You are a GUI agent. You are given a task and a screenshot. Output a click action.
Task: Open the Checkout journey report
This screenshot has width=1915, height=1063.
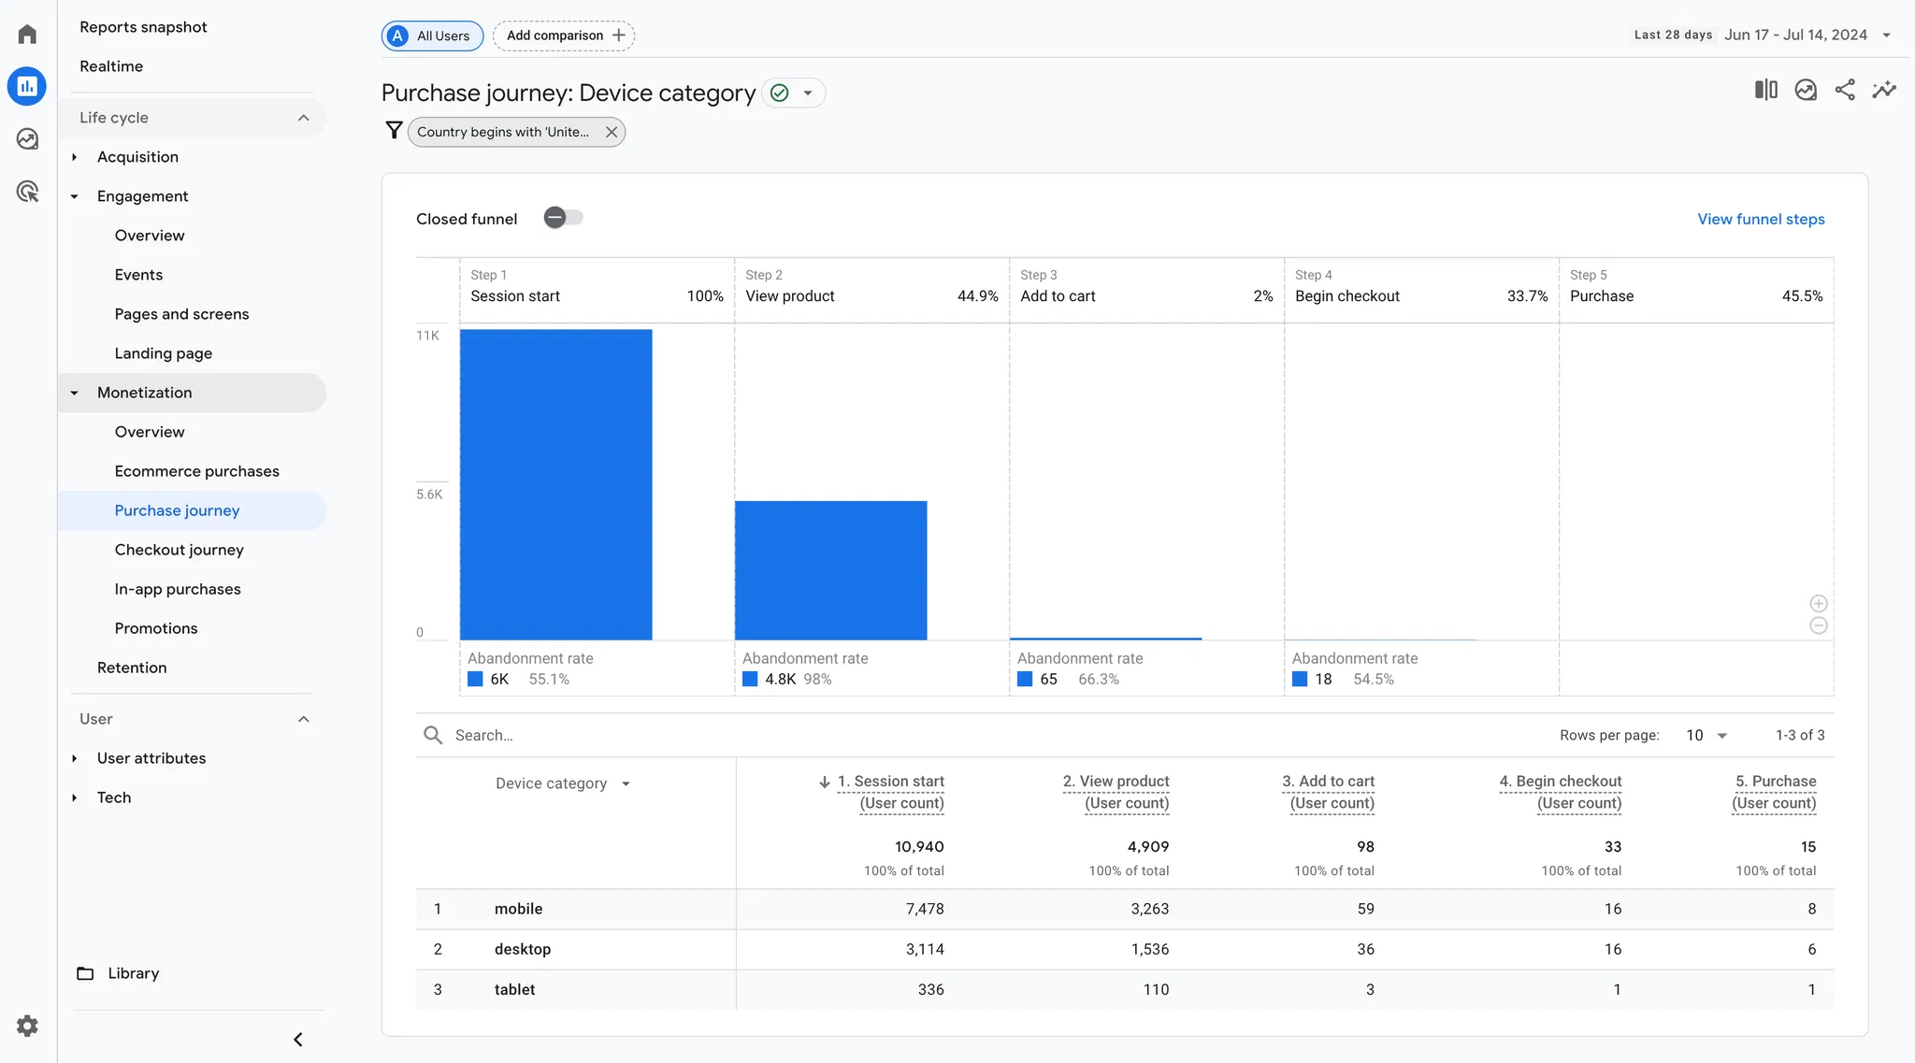click(179, 550)
